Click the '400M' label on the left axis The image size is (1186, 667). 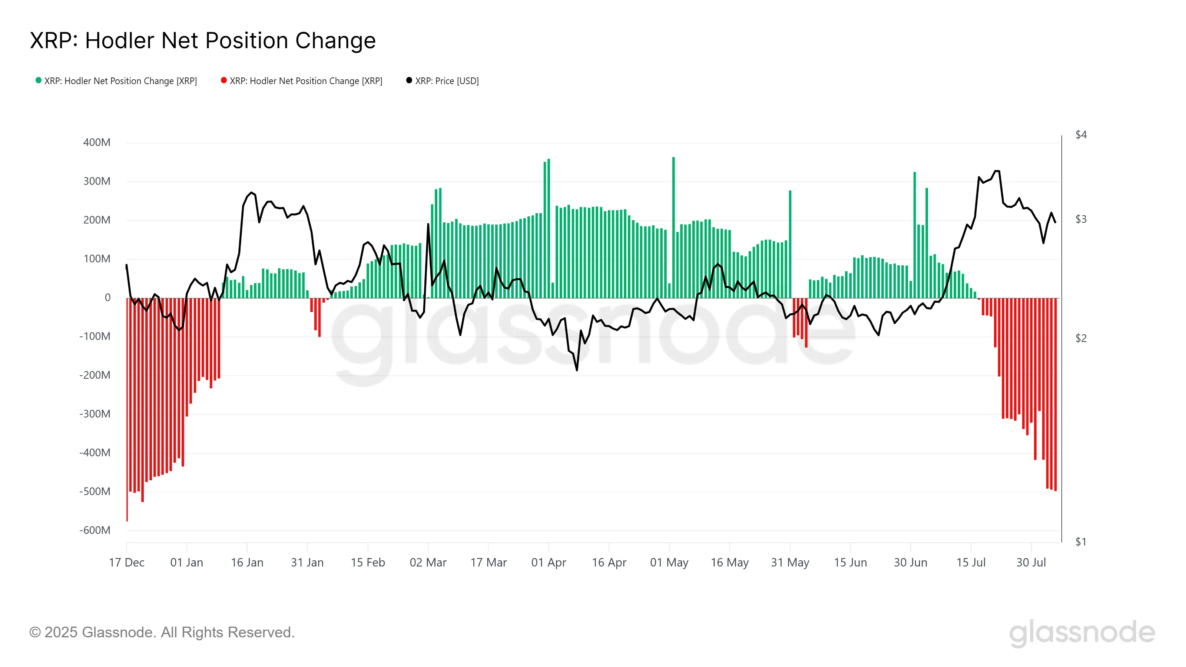pyautogui.click(x=97, y=142)
